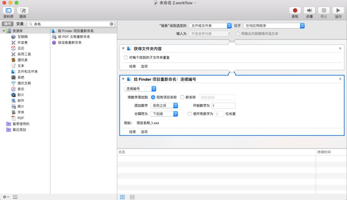
Task: Open the 连续编号 rename type dropdown
Action: click(x=140, y=89)
